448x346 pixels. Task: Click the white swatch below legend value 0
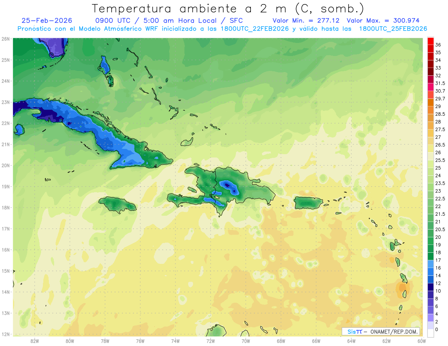tap(430, 333)
